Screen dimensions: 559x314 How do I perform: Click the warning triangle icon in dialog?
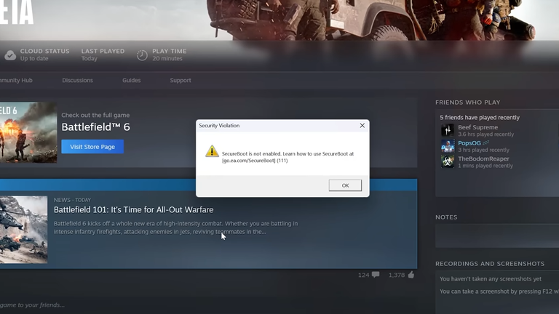click(212, 151)
